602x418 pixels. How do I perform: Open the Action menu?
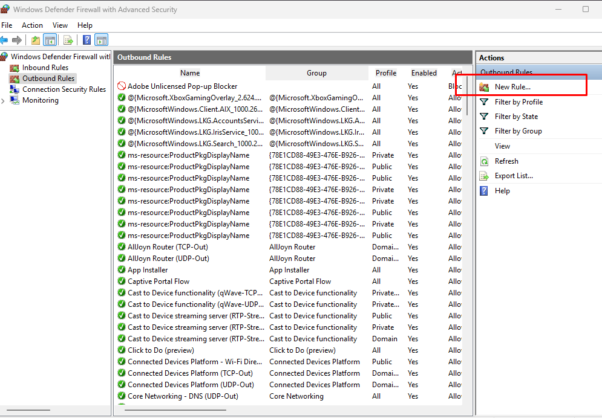coord(32,25)
